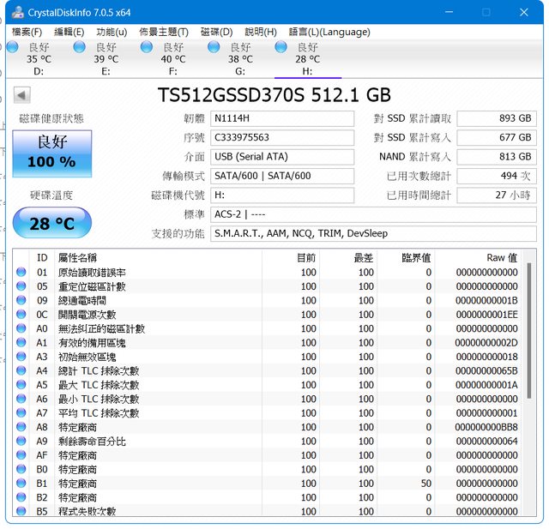This screenshot has width=549, height=529.
Task: Click the 813 GB NAND writes value
Action: [497, 157]
